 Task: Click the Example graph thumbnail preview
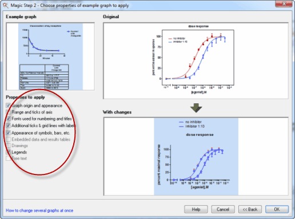(x=50, y=56)
